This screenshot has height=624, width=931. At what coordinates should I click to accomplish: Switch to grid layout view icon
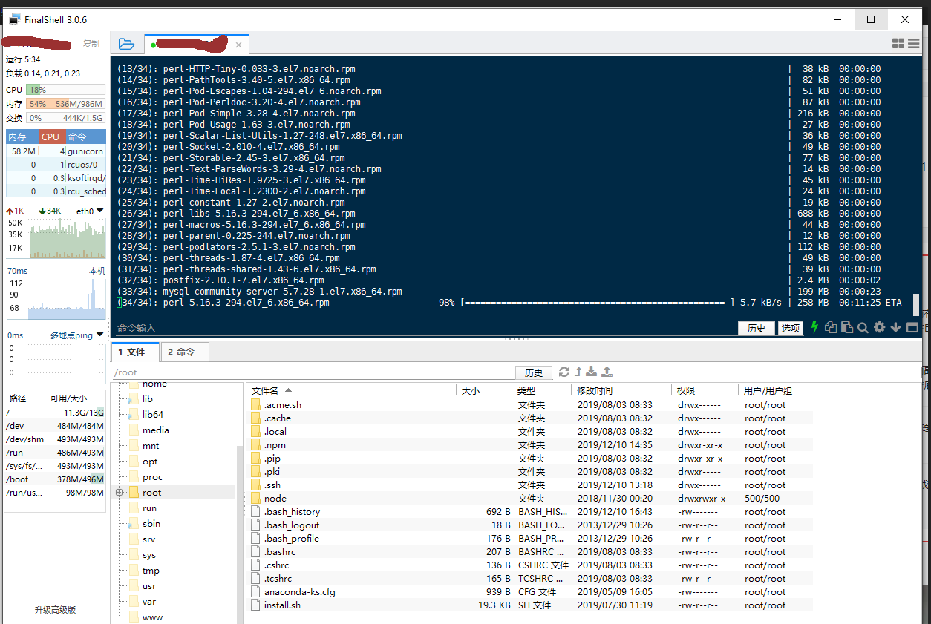pyautogui.click(x=898, y=44)
